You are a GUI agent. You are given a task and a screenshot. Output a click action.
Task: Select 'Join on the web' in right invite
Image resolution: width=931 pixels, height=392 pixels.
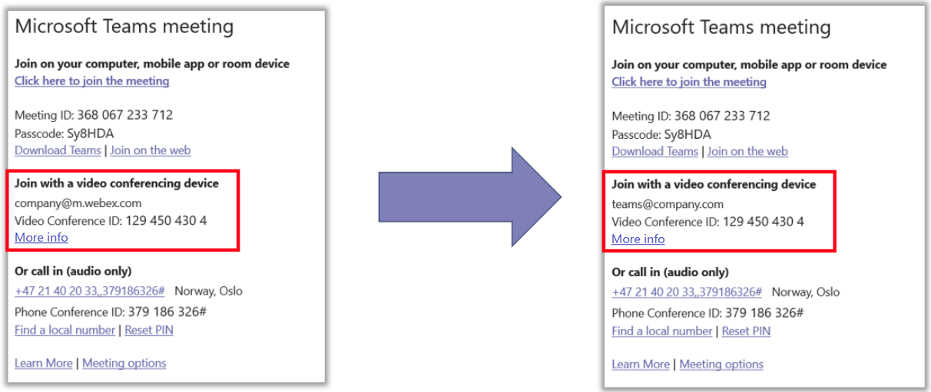coord(747,152)
